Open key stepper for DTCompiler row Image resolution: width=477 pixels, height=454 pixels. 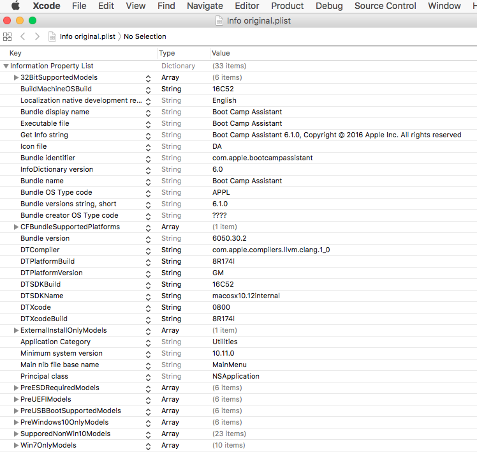(x=148, y=251)
